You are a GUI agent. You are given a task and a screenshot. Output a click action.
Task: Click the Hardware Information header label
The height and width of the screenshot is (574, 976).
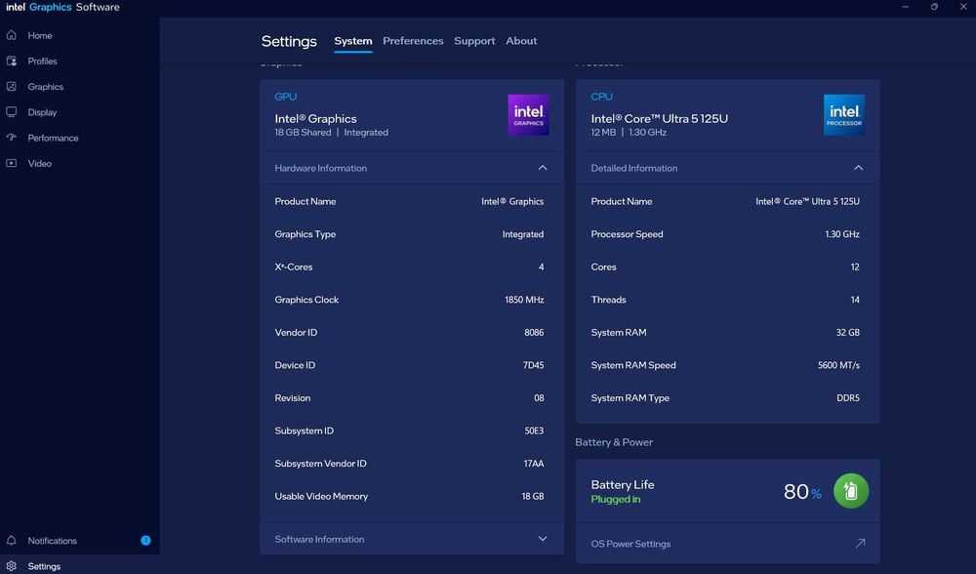point(320,168)
